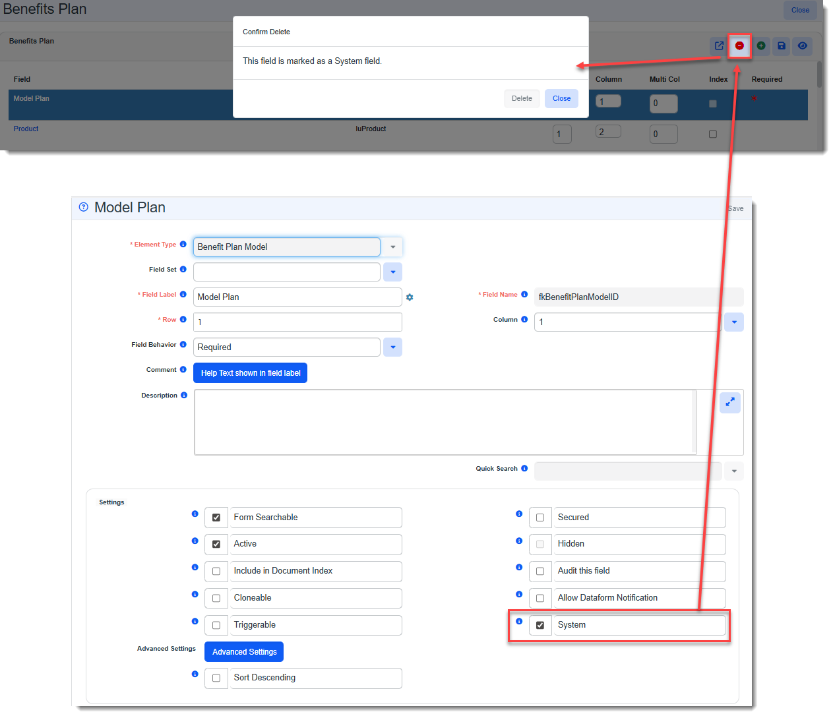Click the gear icon beside Field Label
Viewport: 833px width, 716px height.
pyautogui.click(x=410, y=297)
